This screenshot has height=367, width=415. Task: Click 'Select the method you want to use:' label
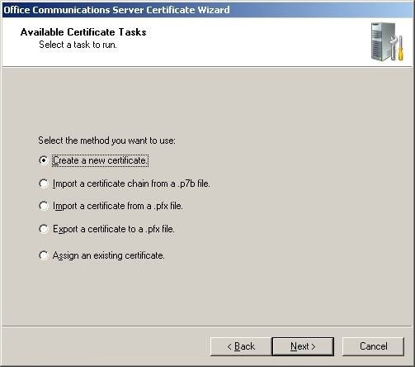click(106, 141)
